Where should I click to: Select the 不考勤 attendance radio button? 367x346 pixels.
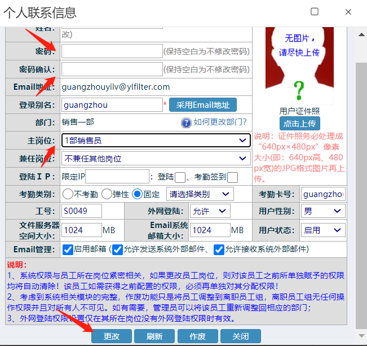point(69,194)
